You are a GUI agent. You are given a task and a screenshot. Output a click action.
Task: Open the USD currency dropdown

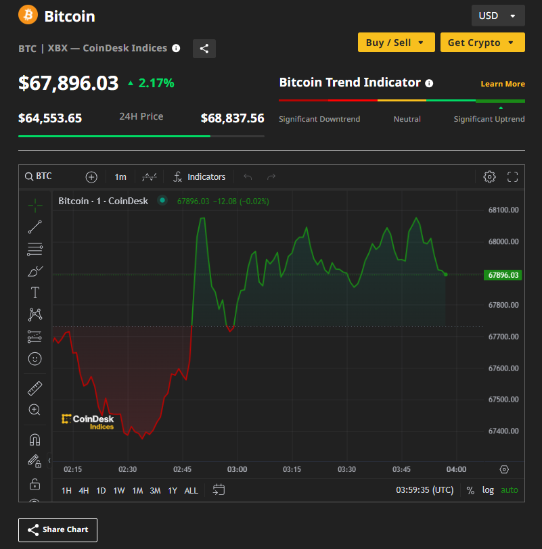click(498, 16)
